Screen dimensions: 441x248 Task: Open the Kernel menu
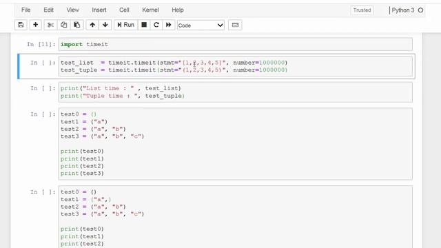(150, 10)
